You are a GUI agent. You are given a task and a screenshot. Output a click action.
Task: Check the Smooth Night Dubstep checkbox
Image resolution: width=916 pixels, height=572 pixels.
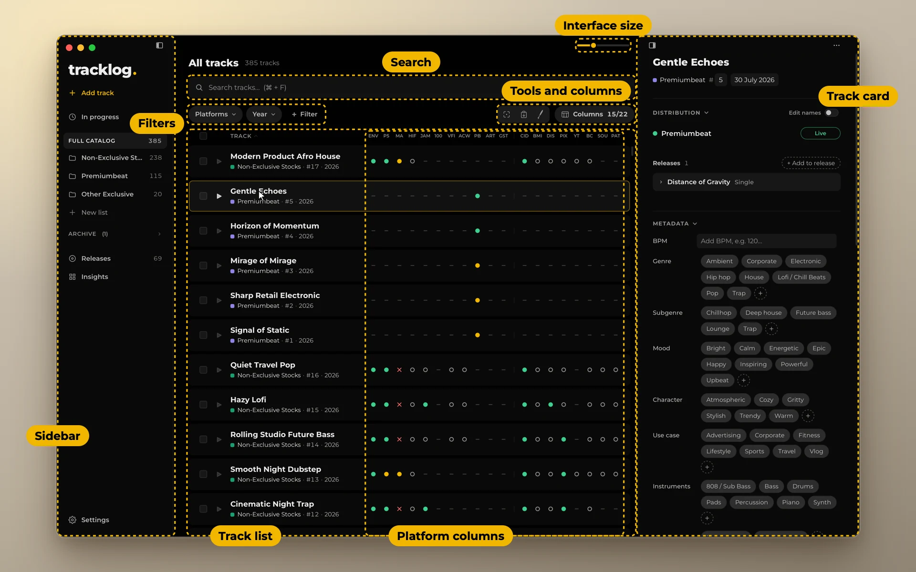(x=203, y=474)
